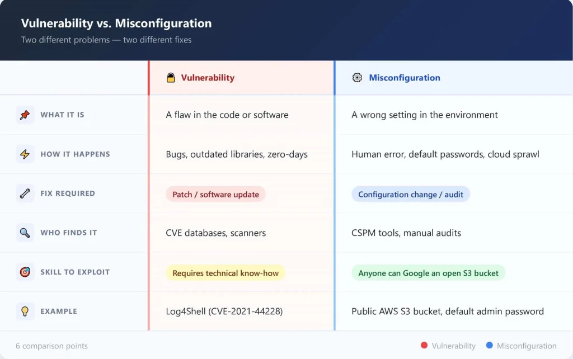Click the magnifying glass icon beside Who Finds It

(x=25, y=233)
